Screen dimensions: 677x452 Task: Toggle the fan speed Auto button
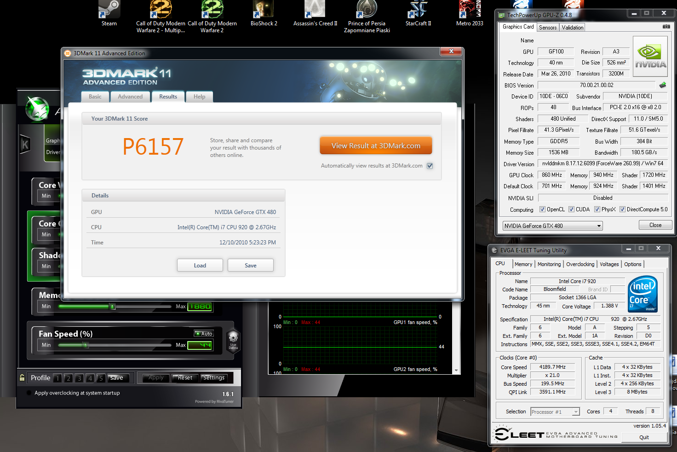(204, 334)
